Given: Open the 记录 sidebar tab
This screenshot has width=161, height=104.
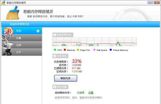Looking at the screenshot, I should (22, 45).
